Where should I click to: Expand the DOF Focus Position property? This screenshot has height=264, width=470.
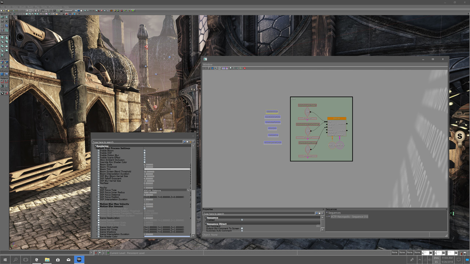97,197
